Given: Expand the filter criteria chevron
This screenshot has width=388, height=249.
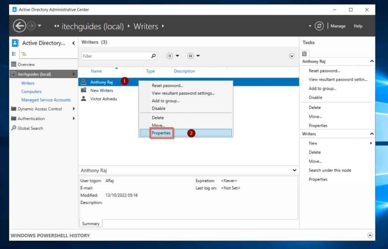Looking at the screenshot, I should [x=292, y=56].
